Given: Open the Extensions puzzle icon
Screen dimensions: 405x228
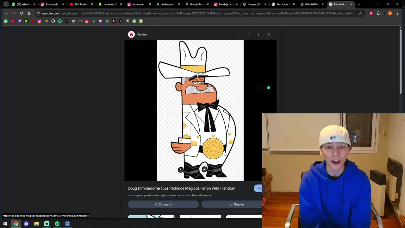Looking at the screenshot, I should pos(379,13).
